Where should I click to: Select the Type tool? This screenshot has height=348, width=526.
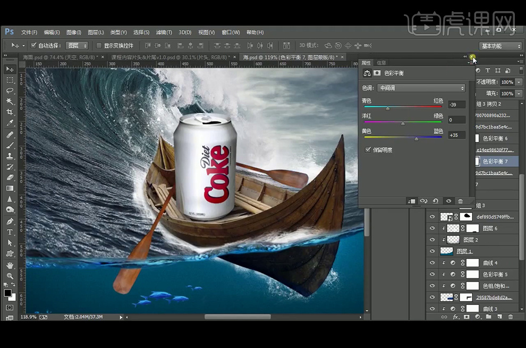pyautogui.click(x=10, y=232)
